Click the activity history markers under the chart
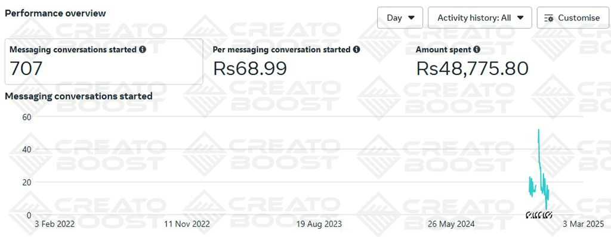Screen dimensions: 611x237 pos(539,214)
